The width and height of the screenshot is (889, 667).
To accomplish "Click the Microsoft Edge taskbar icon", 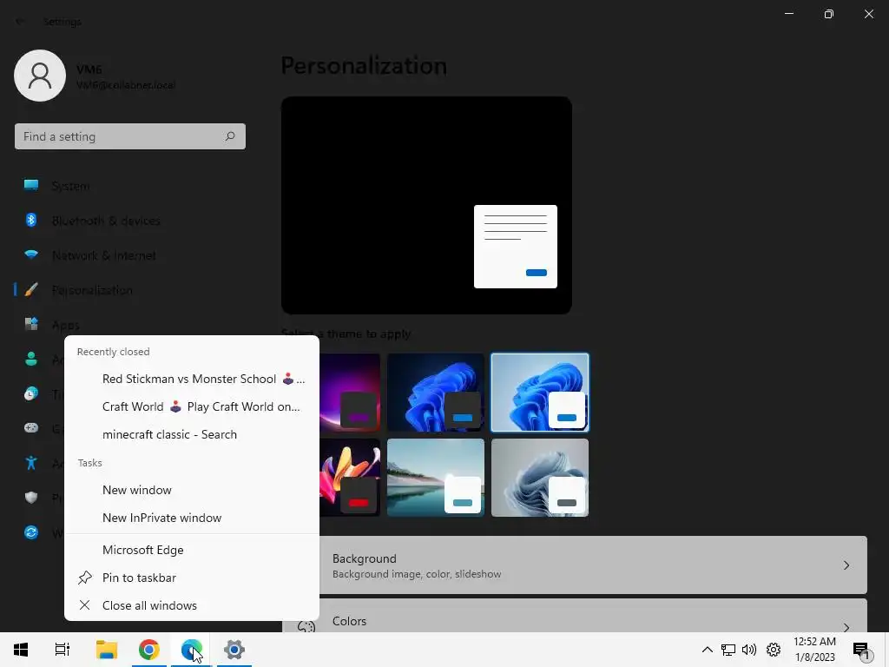I will (x=192, y=650).
